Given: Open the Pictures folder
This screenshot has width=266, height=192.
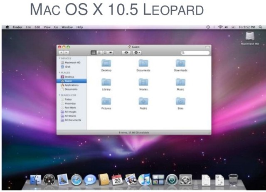Looking at the screenshot, I should [106, 101].
